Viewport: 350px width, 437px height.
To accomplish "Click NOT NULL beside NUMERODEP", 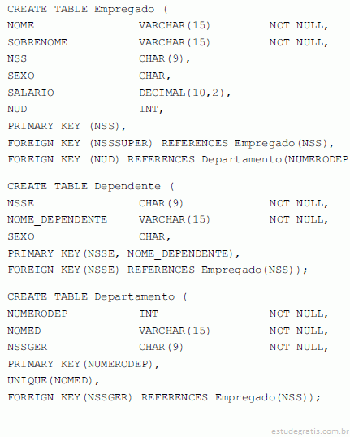I will 299,314.
